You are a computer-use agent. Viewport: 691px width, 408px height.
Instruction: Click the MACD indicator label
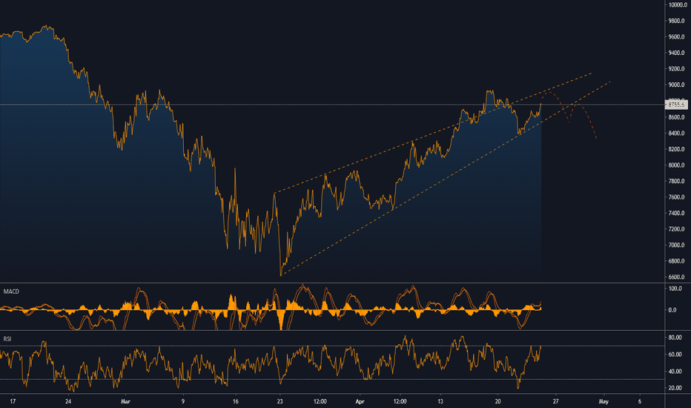(11, 292)
